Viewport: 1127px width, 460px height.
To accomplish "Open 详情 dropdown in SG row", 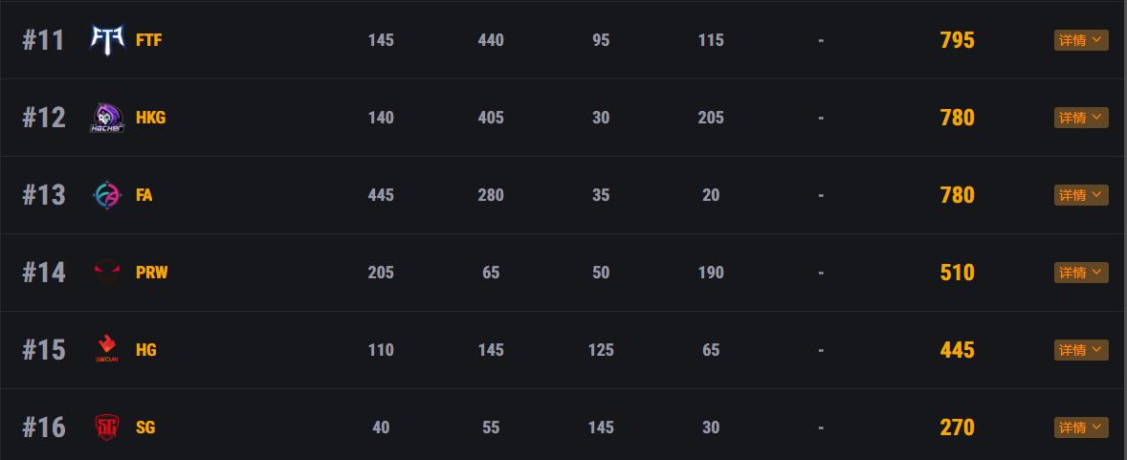I will pyautogui.click(x=1081, y=427).
